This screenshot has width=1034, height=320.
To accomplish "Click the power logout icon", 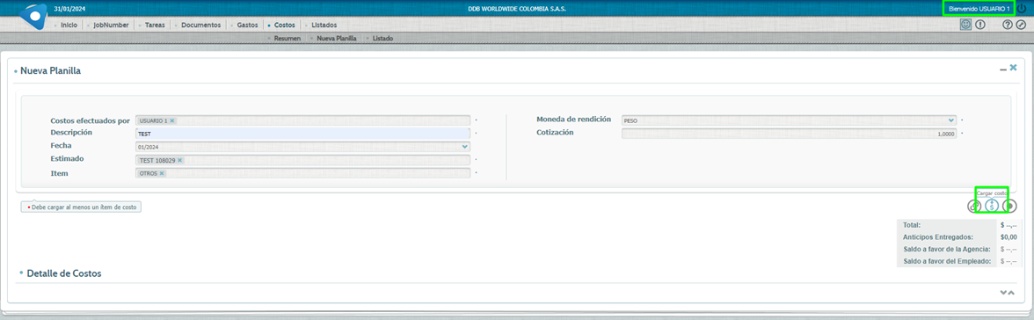I will (1022, 9).
